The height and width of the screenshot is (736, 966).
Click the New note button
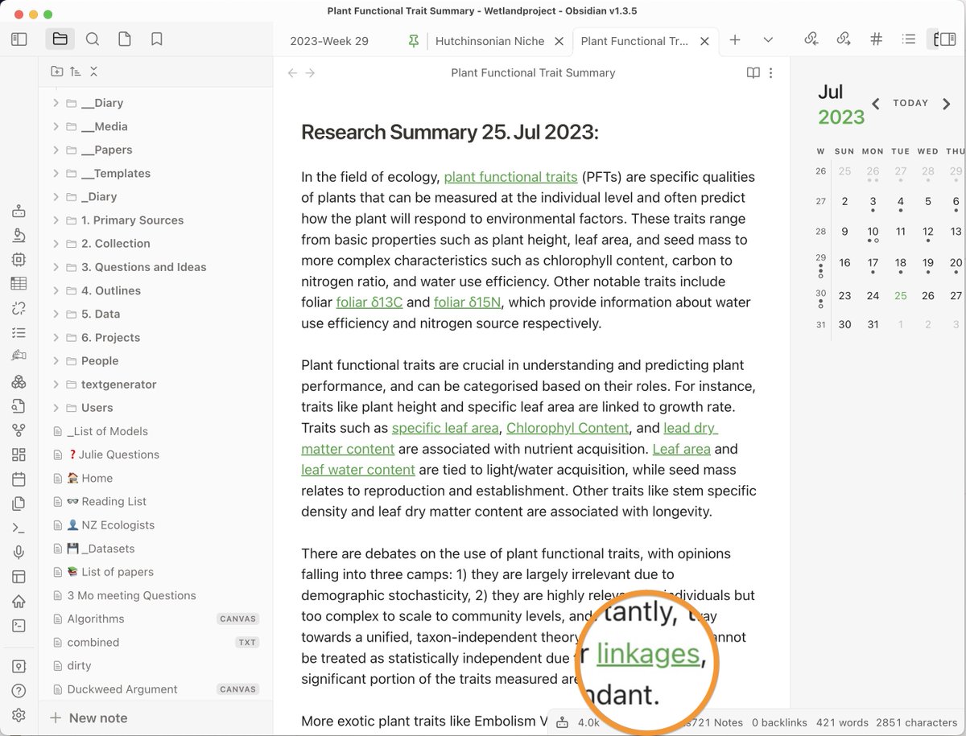(89, 717)
